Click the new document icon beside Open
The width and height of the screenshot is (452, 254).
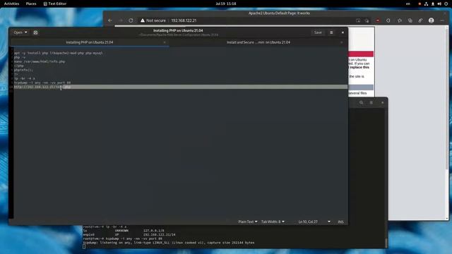[36, 32]
